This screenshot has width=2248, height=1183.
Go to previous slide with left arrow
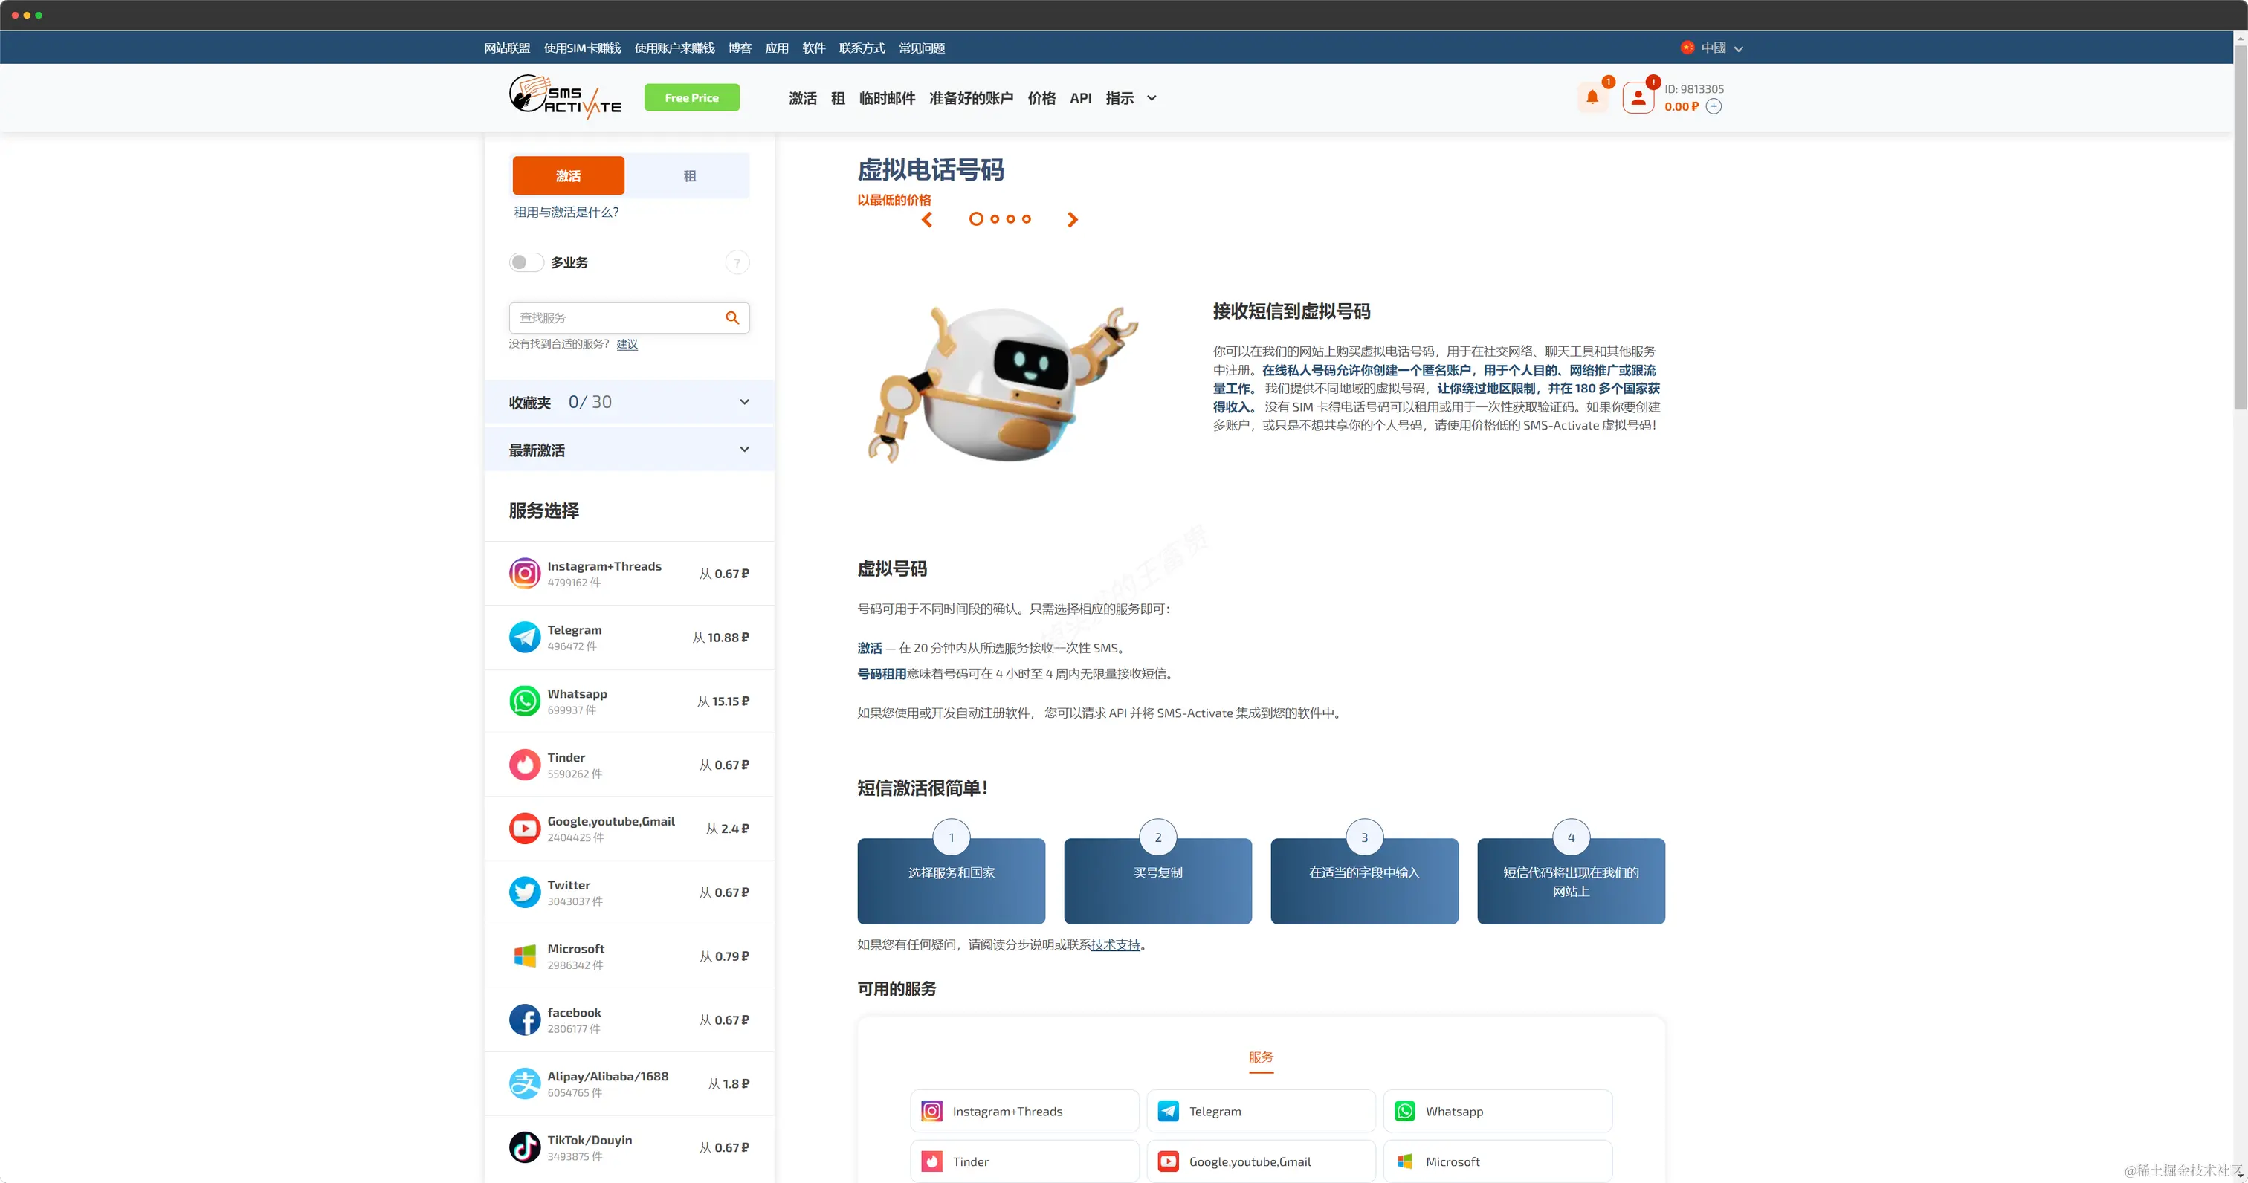point(927,220)
